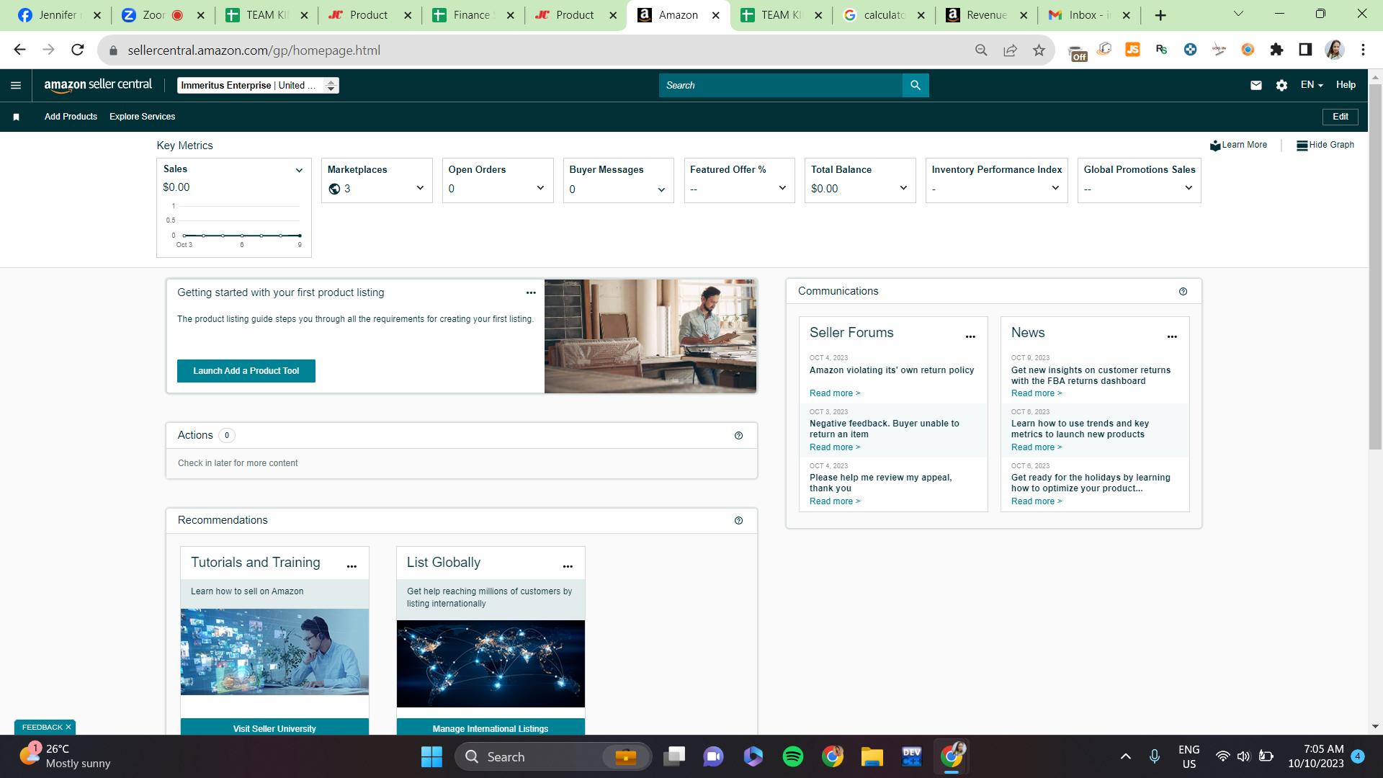Open the messages envelope icon

pos(1256,85)
